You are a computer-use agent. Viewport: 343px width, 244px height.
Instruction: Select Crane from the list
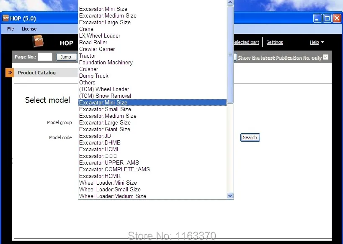(152, 29)
